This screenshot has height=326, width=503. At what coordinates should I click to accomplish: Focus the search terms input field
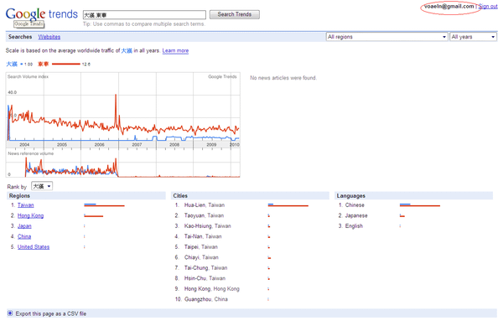(x=144, y=15)
